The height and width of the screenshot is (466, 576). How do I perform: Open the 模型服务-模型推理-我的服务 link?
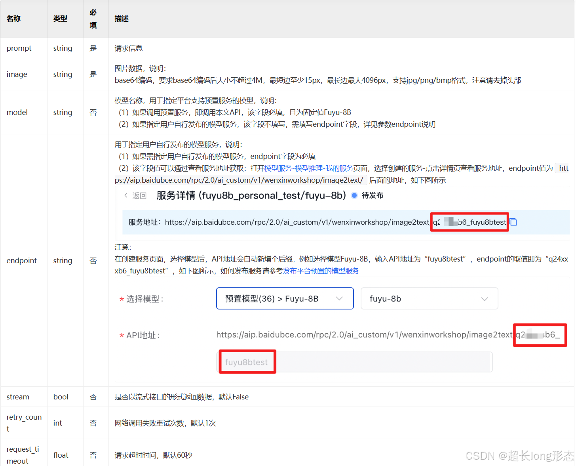point(309,168)
